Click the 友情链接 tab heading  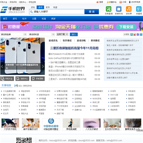coord(6,85)
